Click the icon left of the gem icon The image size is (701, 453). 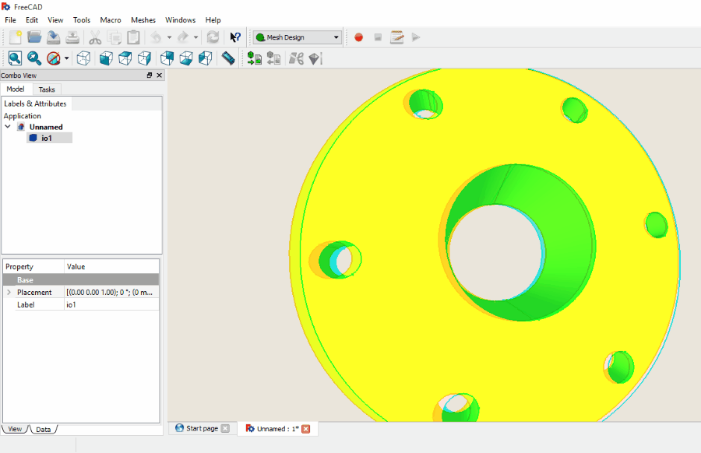[x=296, y=58]
